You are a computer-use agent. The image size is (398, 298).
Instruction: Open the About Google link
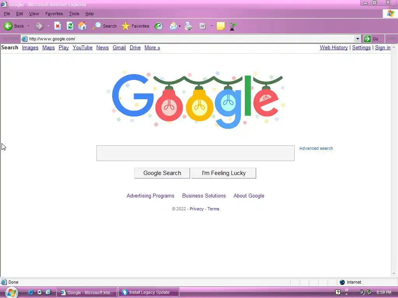[x=249, y=196]
